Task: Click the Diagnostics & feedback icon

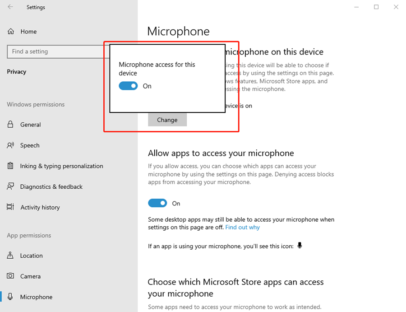Action: pos(10,186)
